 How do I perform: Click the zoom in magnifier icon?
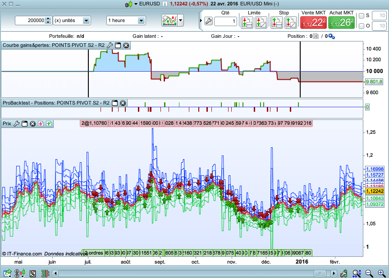pos(381,273)
